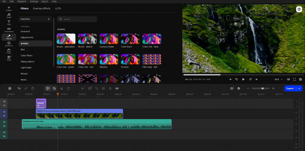Open preview settings gear icon
This screenshot has height=151, width=305.
(300, 79)
